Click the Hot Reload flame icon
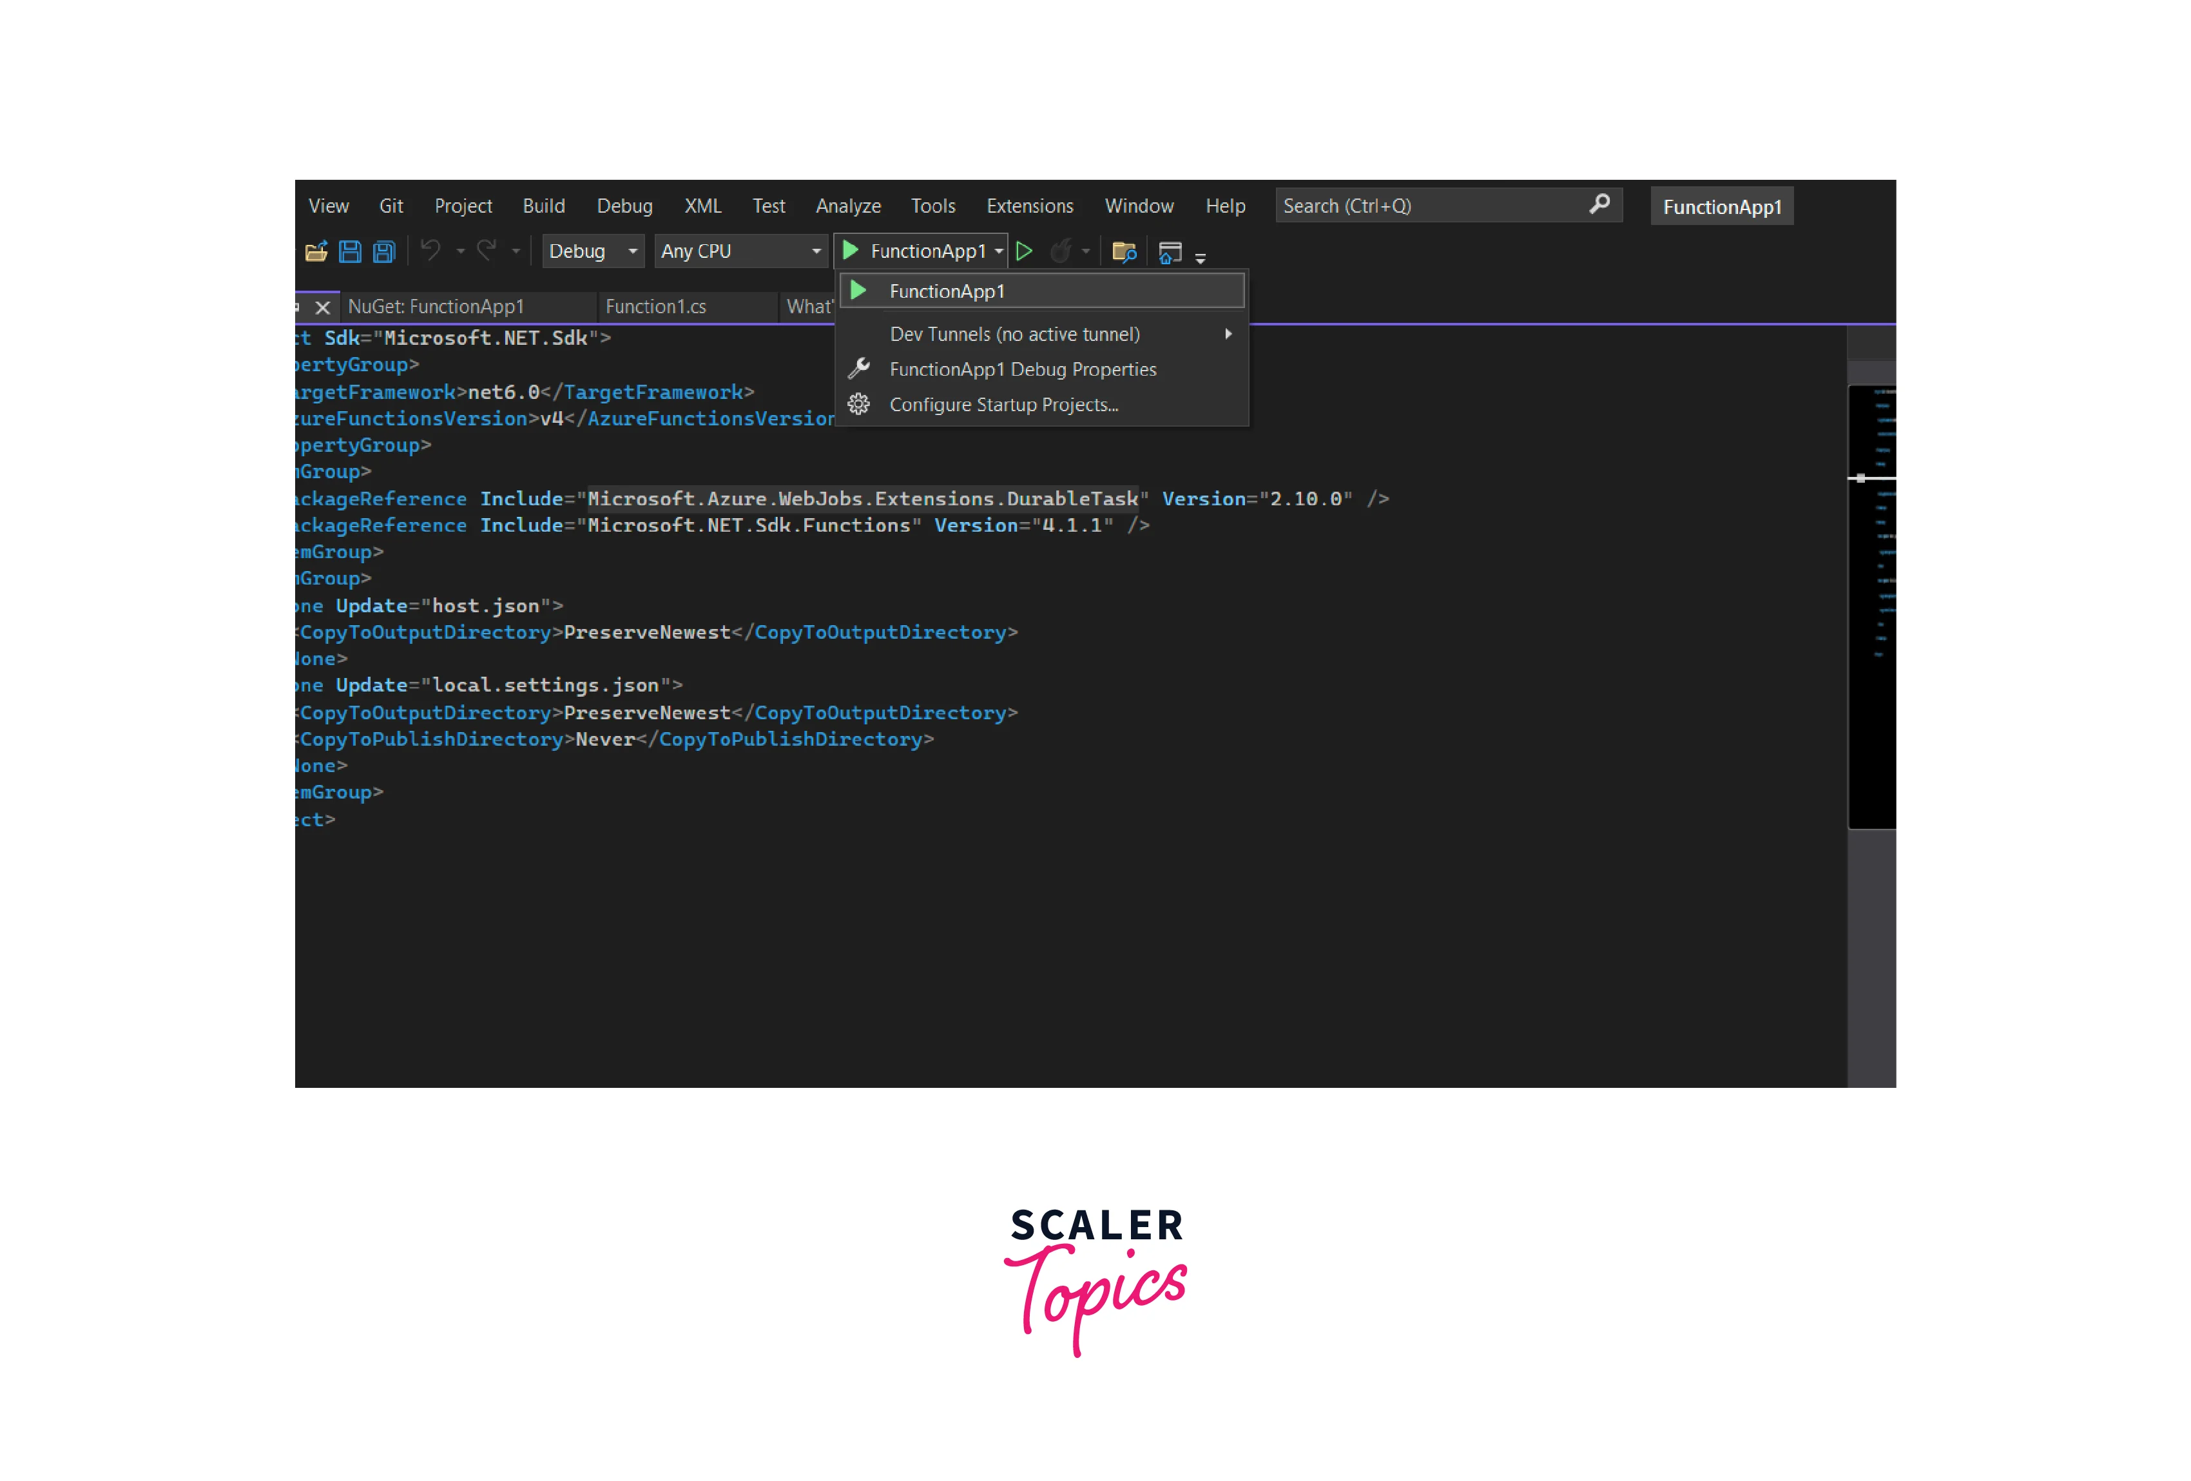Image resolution: width=2191 pixels, height=1481 pixels. (1061, 251)
